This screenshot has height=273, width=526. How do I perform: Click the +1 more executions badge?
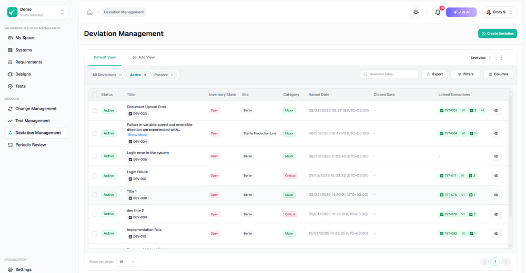click(482, 111)
